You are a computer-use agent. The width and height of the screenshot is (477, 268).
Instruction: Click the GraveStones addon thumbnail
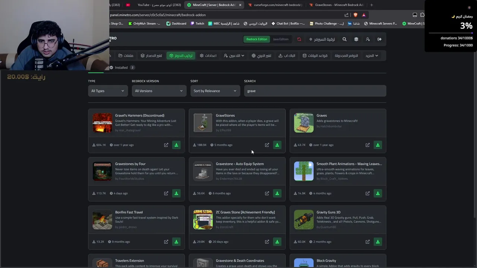pyautogui.click(x=203, y=123)
